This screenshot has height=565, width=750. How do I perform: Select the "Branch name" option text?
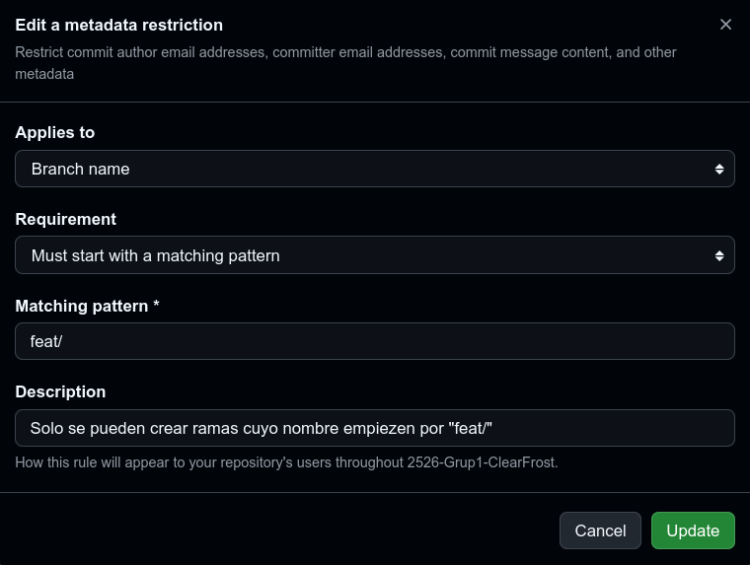pyautogui.click(x=80, y=169)
